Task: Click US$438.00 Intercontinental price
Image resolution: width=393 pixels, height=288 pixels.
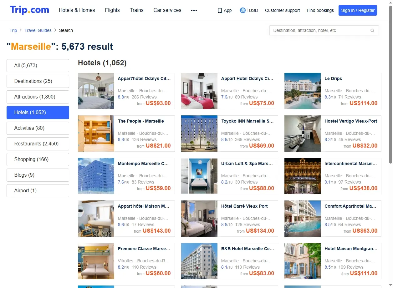Action: (x=363, y=188)
